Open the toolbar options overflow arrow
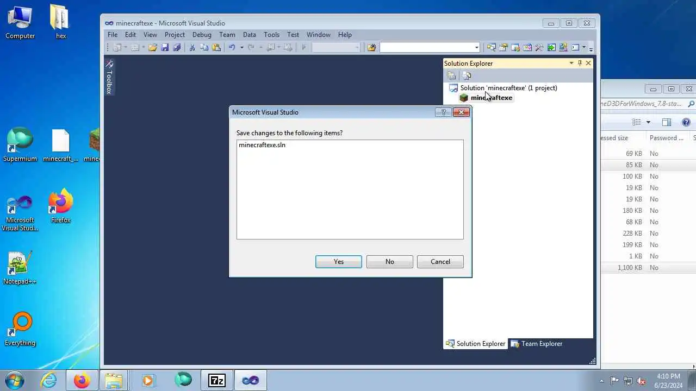This screenshot has width=696, height=391. click(x=591, y=49)
